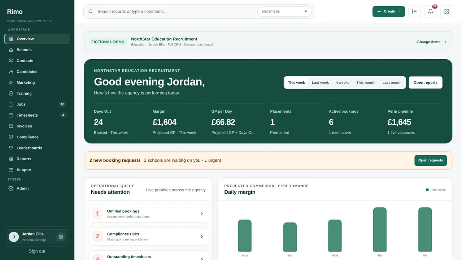Open Leaderboards section
This screenshot has width=462, height=260.
coord(37,148)
